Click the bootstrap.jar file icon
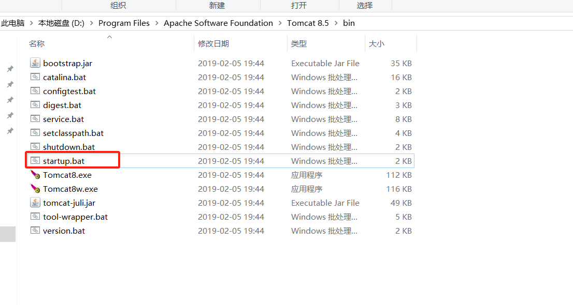 coord(35,63)
